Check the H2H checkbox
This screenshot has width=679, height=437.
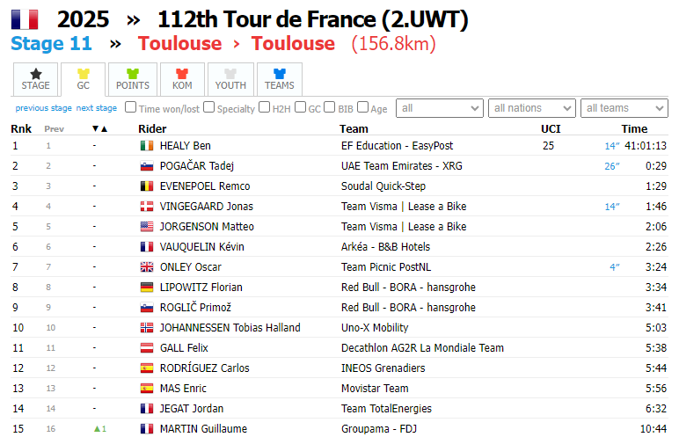(265, 108)
